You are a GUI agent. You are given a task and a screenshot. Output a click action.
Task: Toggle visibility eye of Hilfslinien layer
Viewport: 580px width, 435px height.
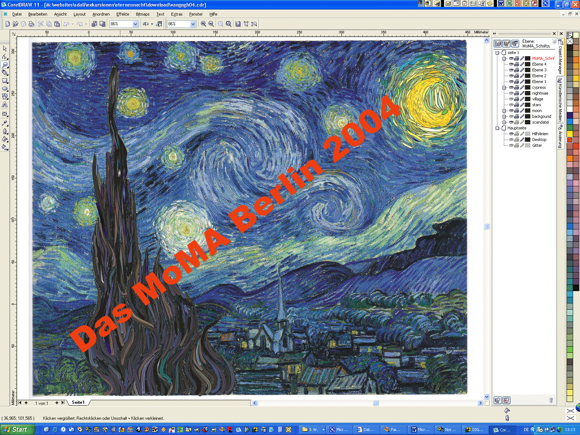[x=511, y=134]
